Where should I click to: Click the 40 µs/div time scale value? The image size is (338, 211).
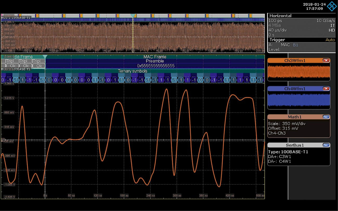point(278,30)
